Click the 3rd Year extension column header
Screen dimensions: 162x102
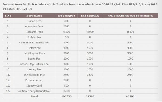tap(130, 16)
